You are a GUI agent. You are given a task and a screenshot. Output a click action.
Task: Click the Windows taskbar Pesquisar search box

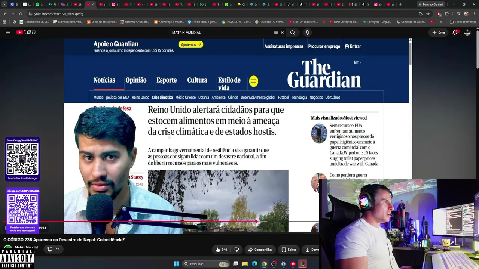pyautogui.click(x=206, y=264)
